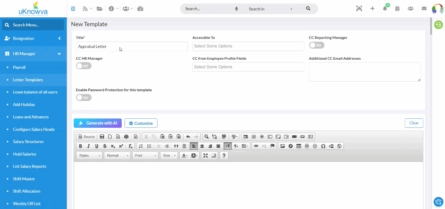The width and height of the screenshot is (445, 209).
Task: Toggle left-to-right text direction in editor
Action: click(x=227, y=146)
